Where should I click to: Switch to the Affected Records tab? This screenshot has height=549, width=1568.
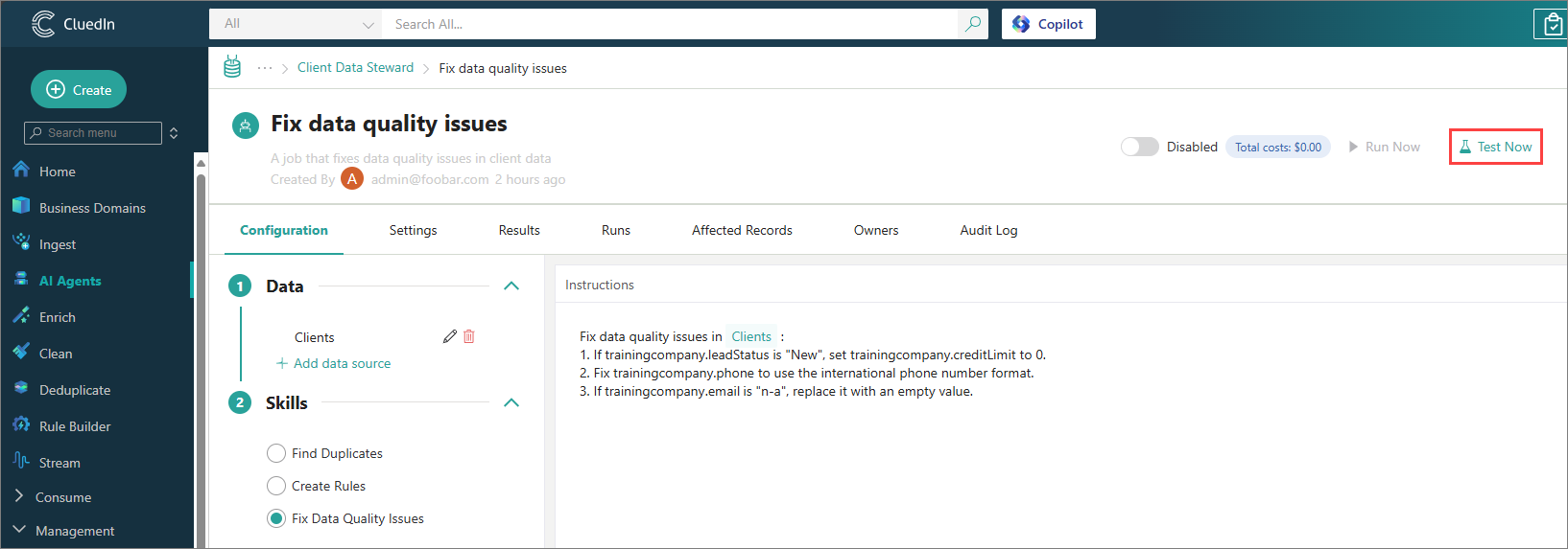(742, 230)
